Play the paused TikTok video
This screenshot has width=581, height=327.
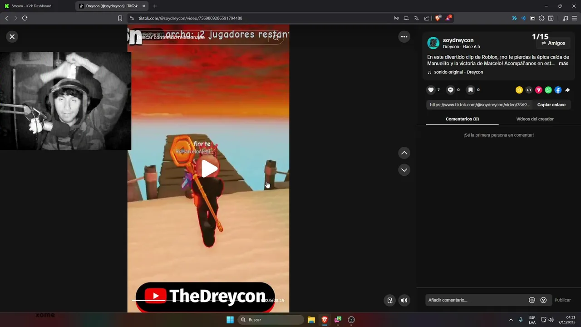pos(209,168)
